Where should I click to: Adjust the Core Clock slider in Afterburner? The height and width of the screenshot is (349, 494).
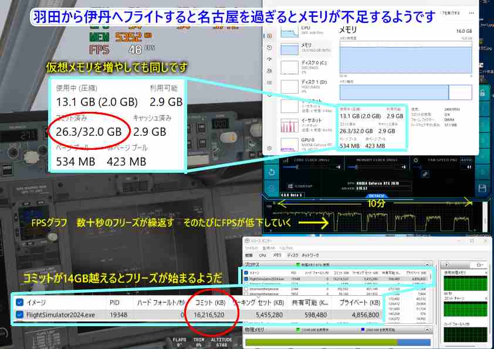pos(306,167)
